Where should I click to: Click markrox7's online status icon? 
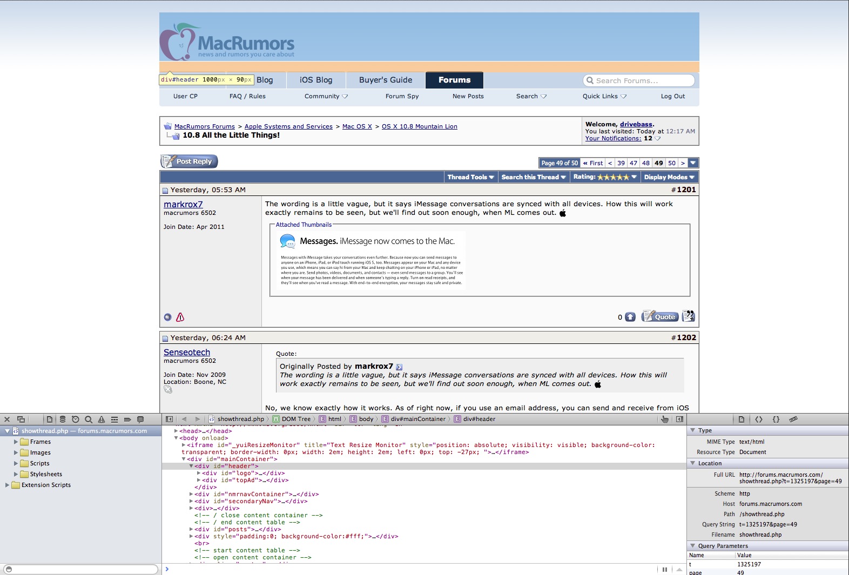167,317
